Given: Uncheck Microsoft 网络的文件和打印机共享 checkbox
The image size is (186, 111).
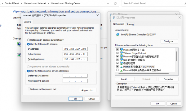Looking at the screenshot, I should (117, 56).
